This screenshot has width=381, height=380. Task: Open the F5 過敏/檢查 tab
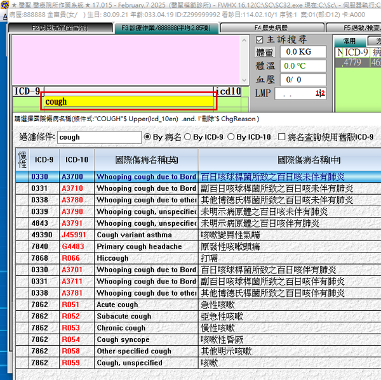pos(356,28)
